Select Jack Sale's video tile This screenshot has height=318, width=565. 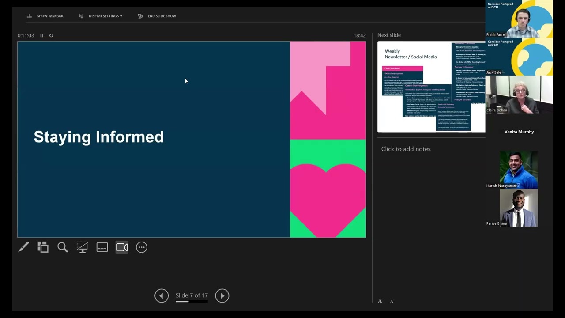[x=519, y=57]
